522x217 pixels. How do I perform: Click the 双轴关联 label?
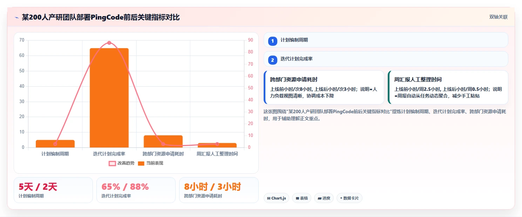click(x=499, y=17)
